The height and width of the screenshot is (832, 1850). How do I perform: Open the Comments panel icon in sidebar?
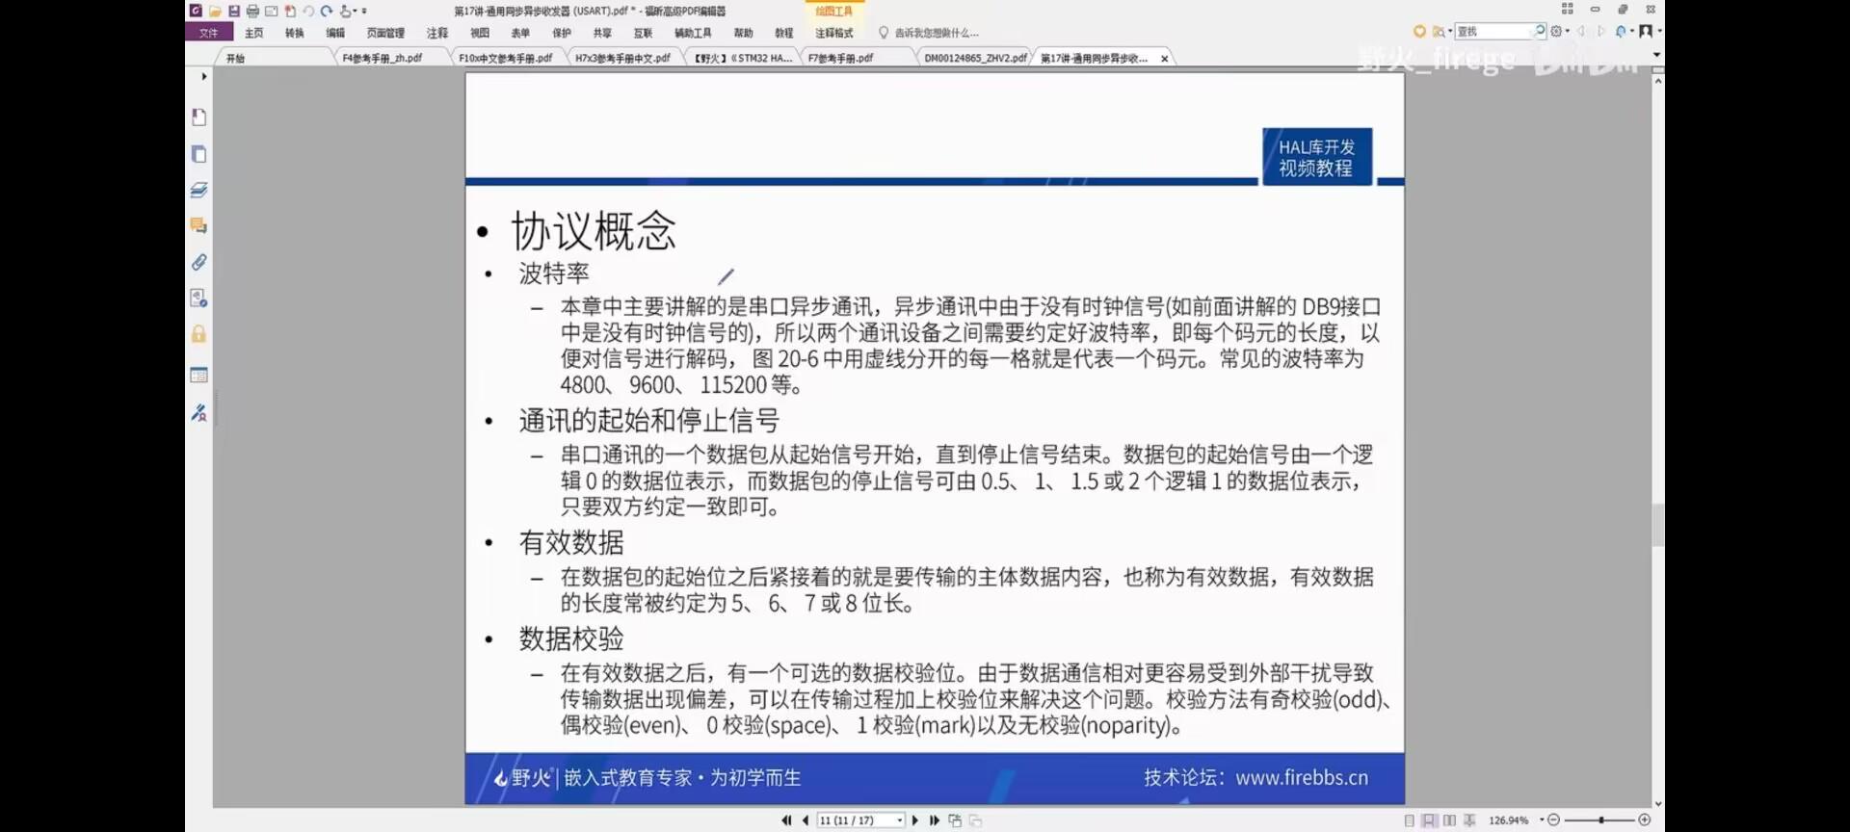198,225
